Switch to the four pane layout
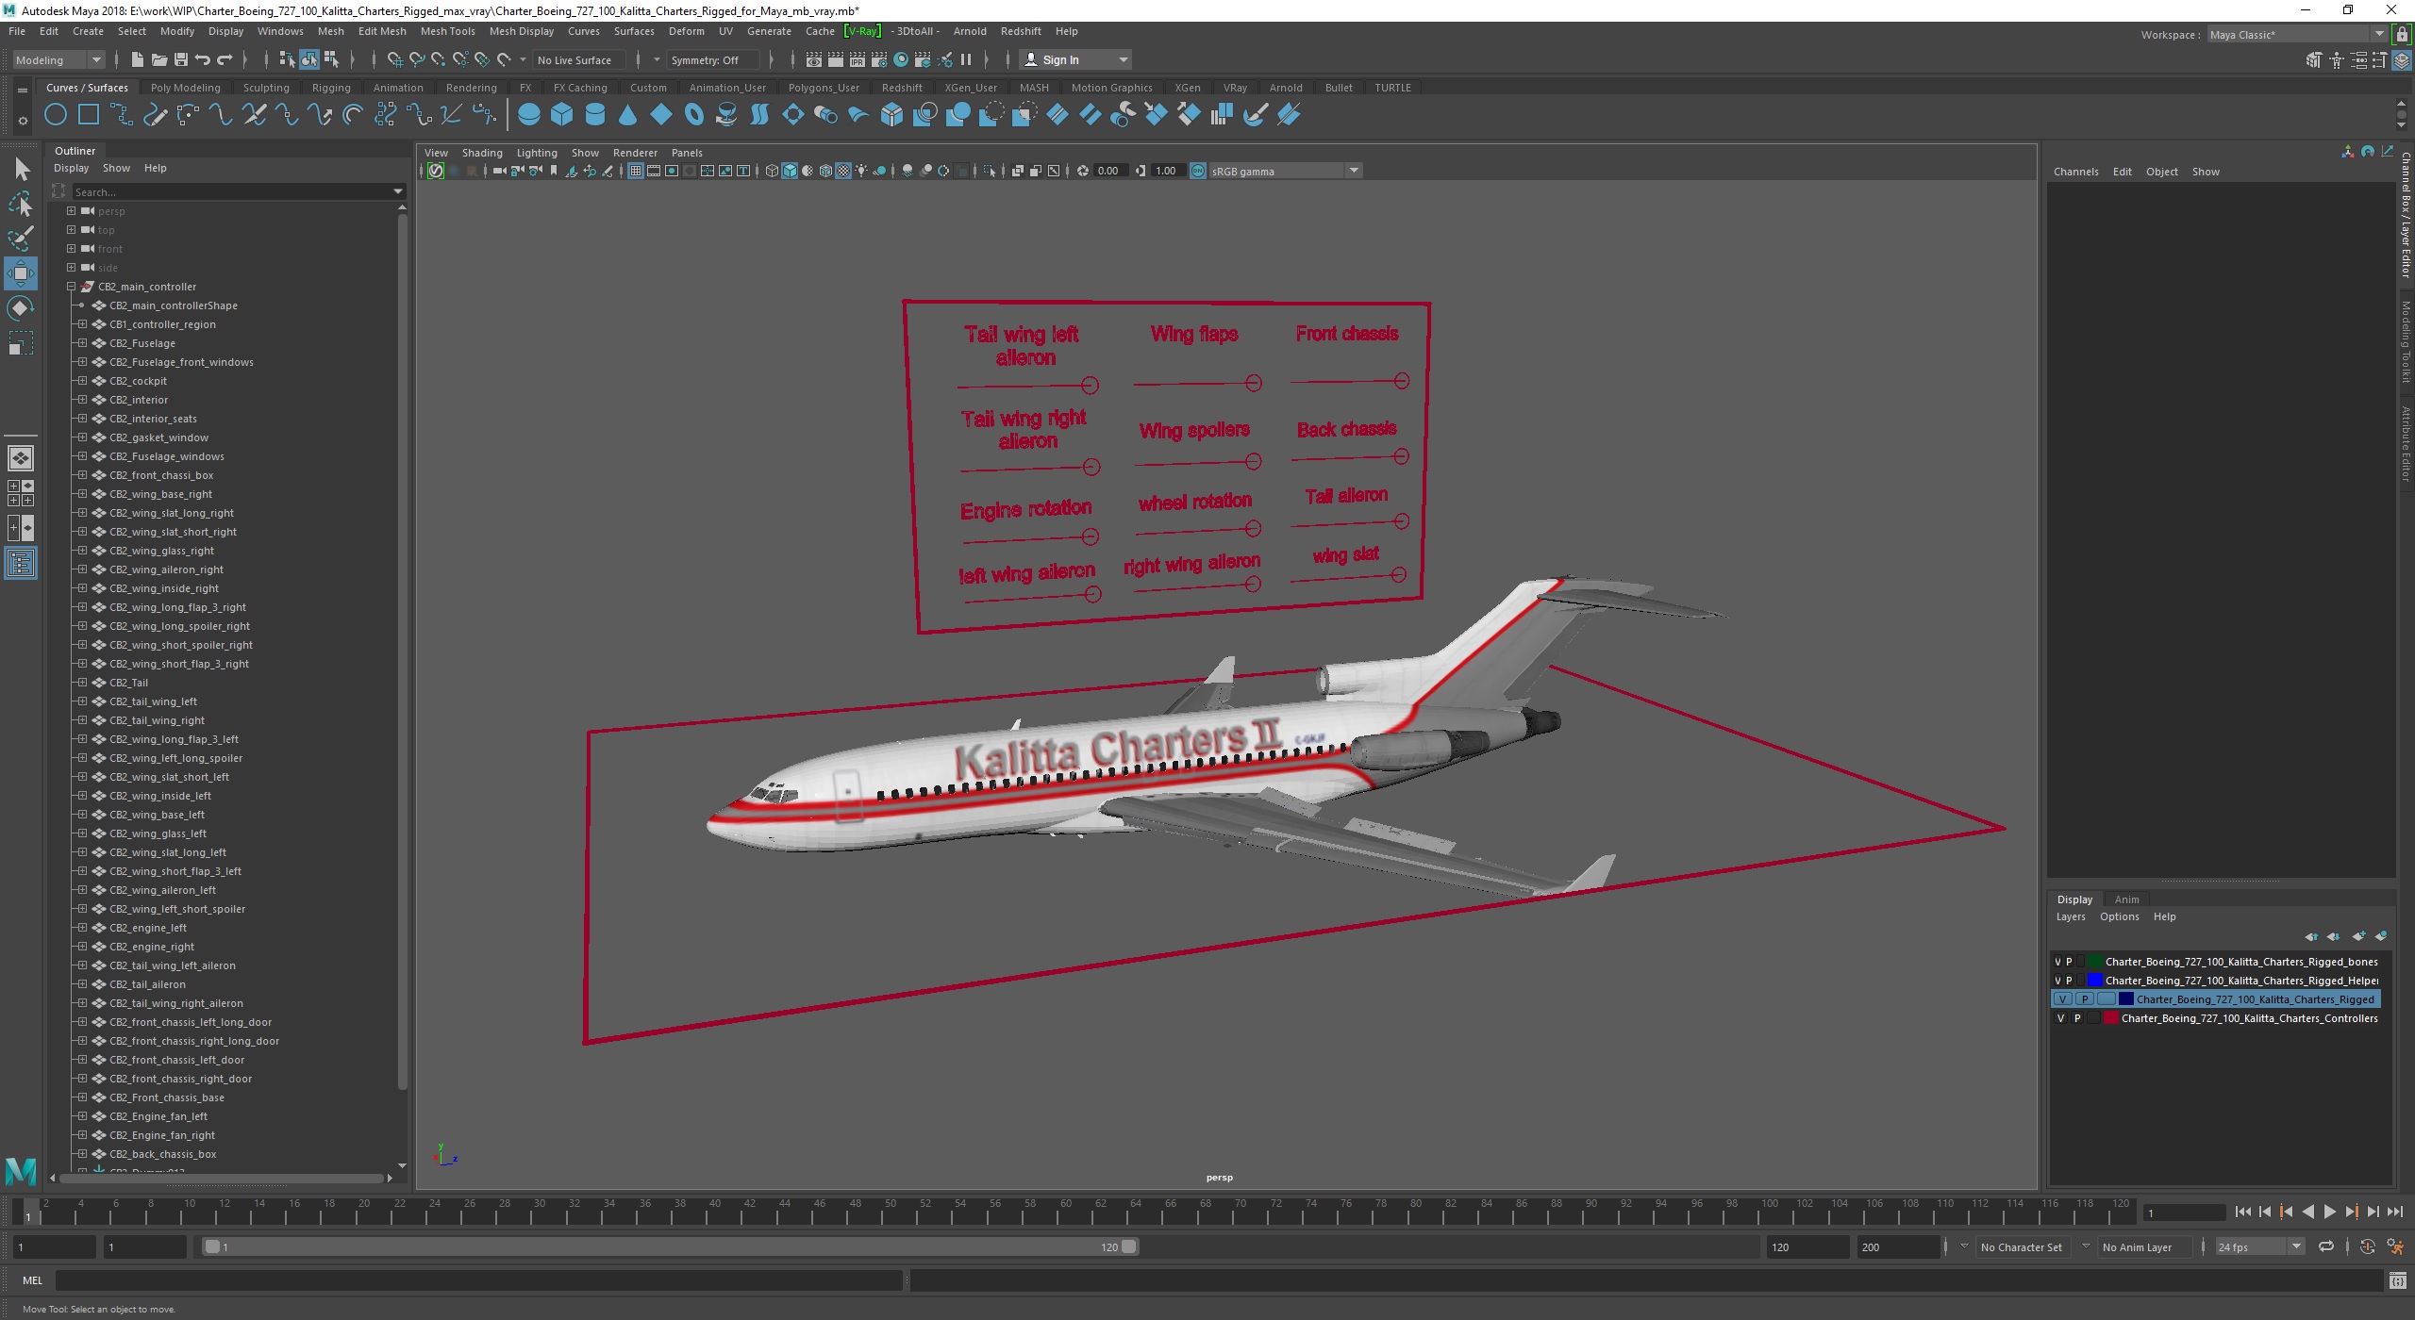Screen dimensions: 2415x1320 pyautogui.click(x=21, y=493)
